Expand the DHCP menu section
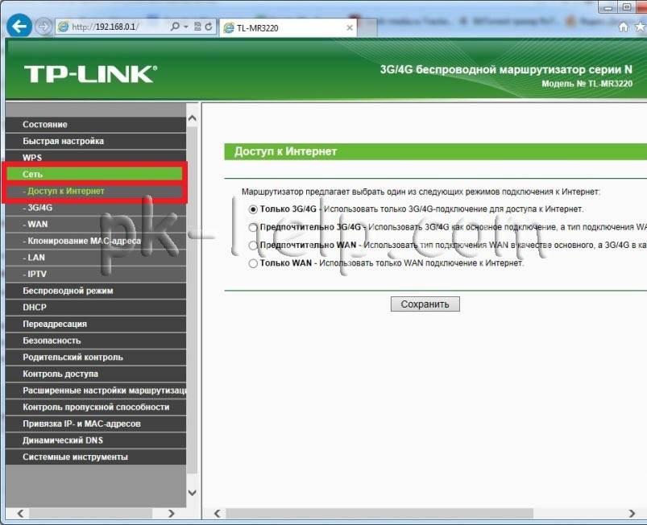This screenshot has width=647, height=525. coord(96,308)
